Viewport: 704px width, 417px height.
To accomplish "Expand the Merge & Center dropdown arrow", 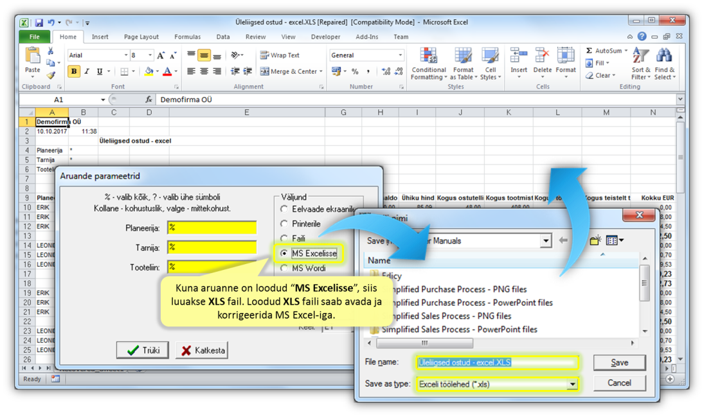I will tap(321, 71).
